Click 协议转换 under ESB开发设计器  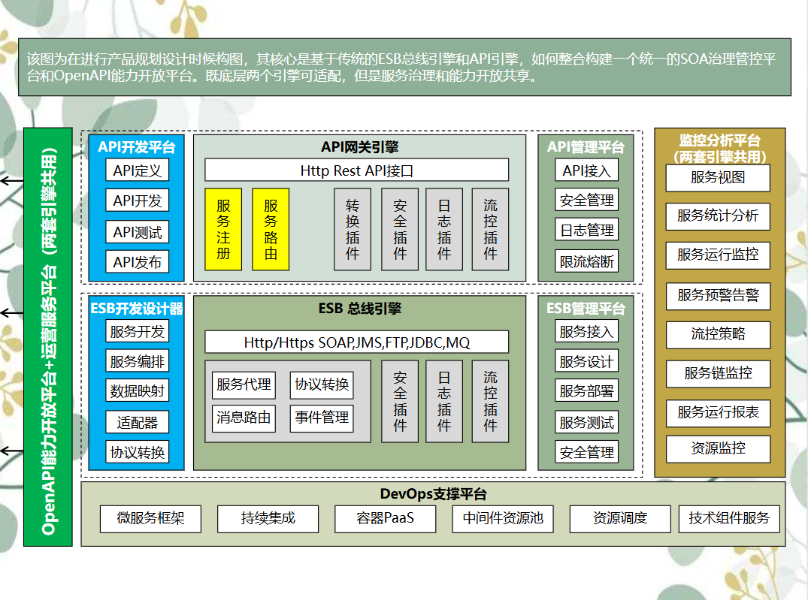point(137,451)
